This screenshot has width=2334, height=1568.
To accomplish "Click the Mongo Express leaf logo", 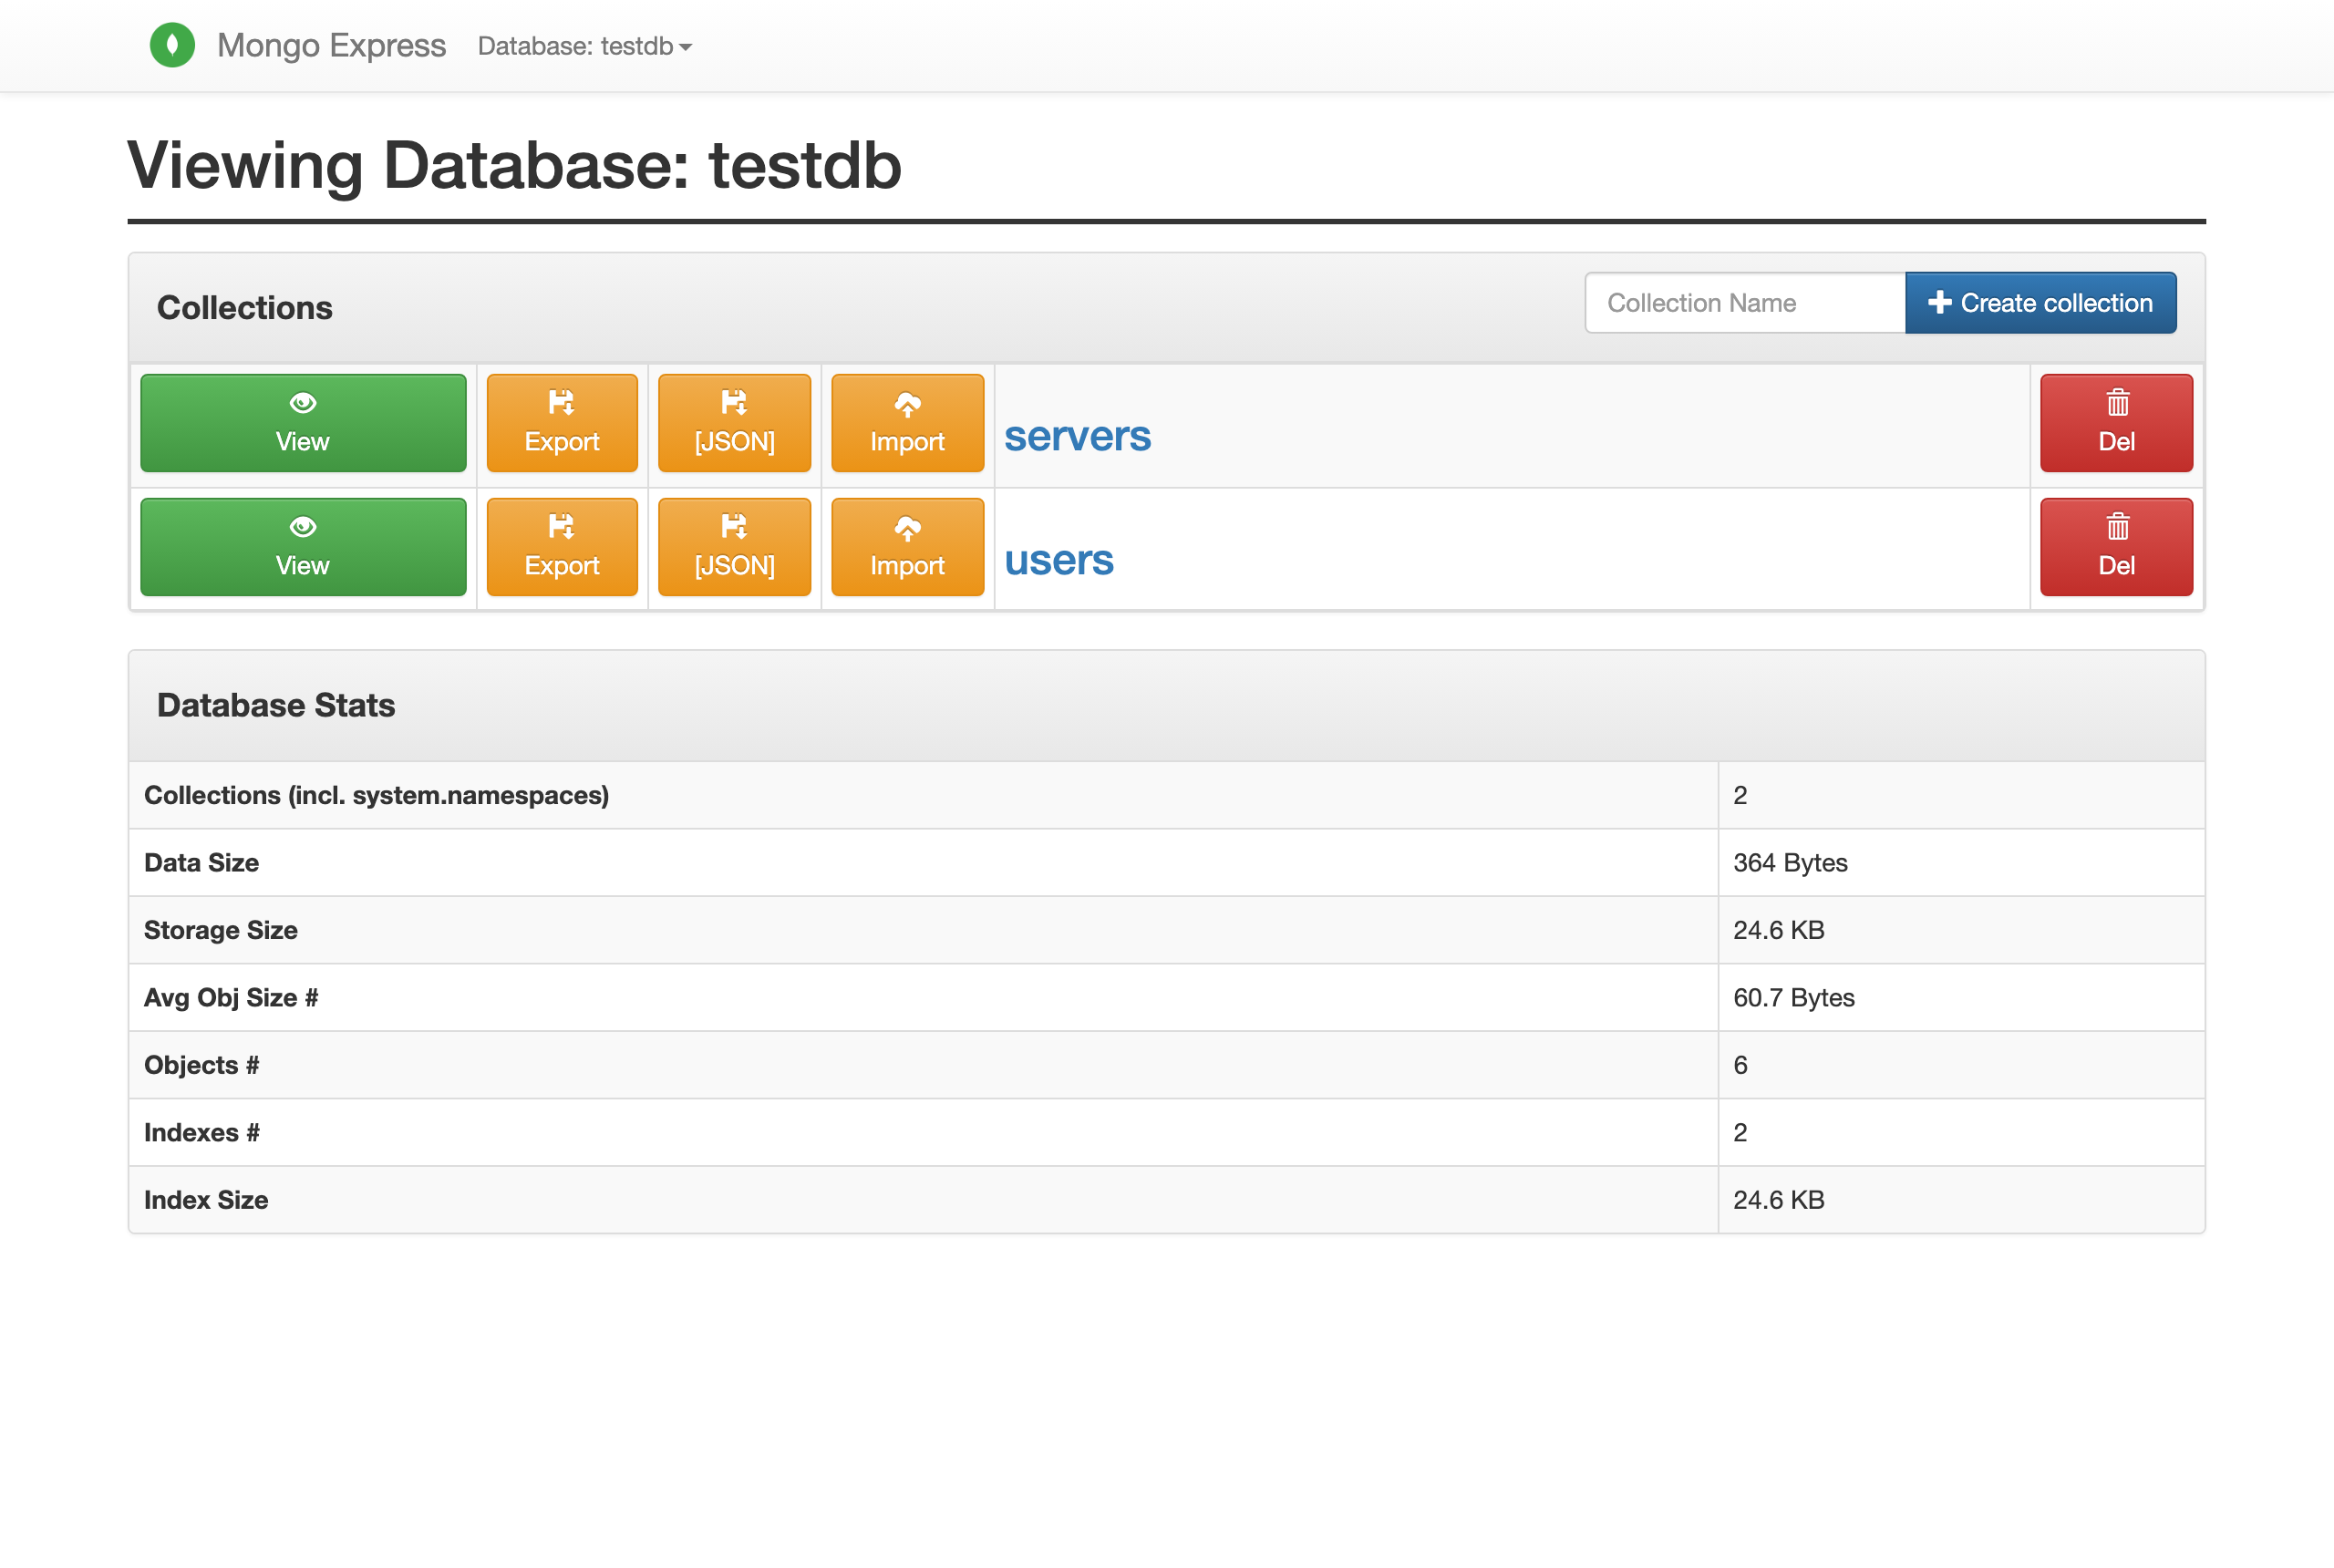I will pos(172,45).
